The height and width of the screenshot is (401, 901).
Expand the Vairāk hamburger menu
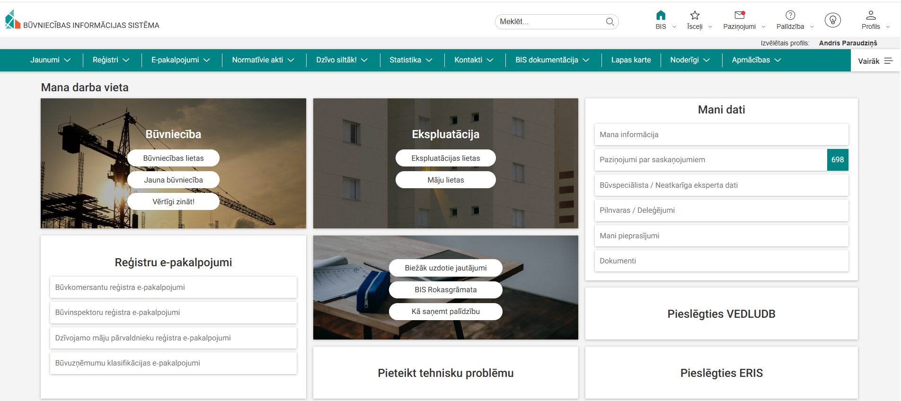click(875, 61)
